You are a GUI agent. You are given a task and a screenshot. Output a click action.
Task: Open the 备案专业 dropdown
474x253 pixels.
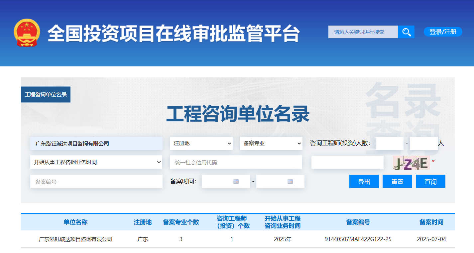(271, 143)
